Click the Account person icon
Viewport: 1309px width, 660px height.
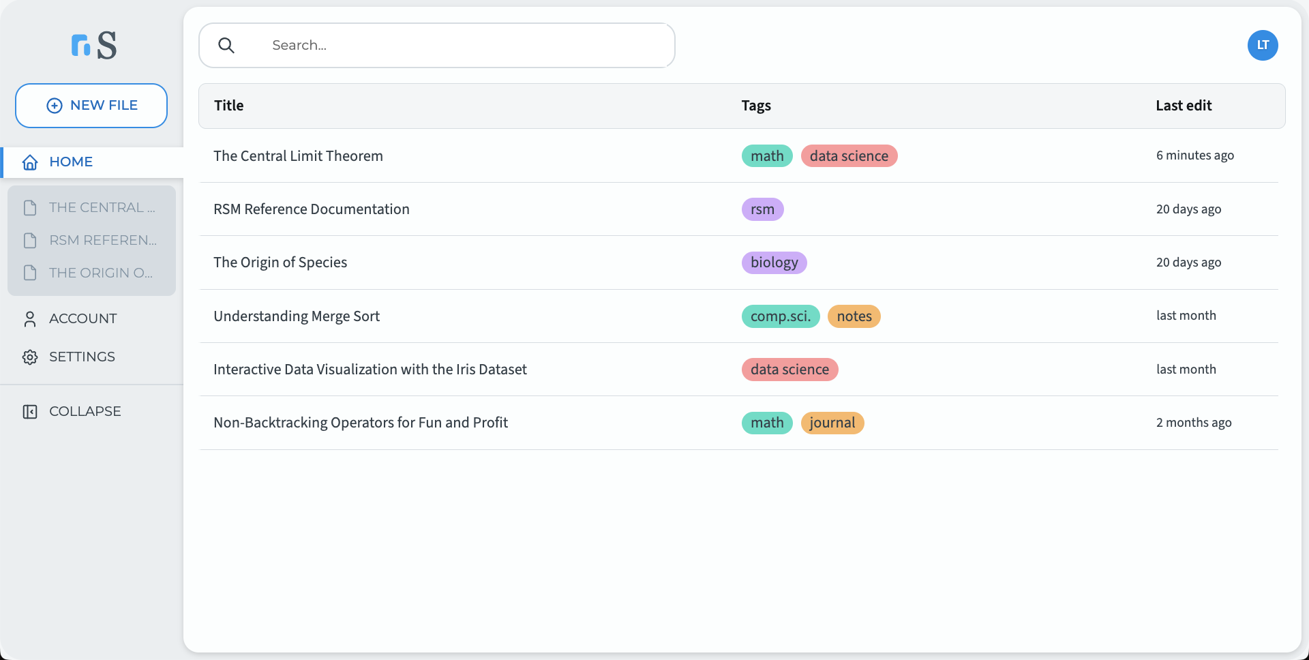[x=30, y=319]
